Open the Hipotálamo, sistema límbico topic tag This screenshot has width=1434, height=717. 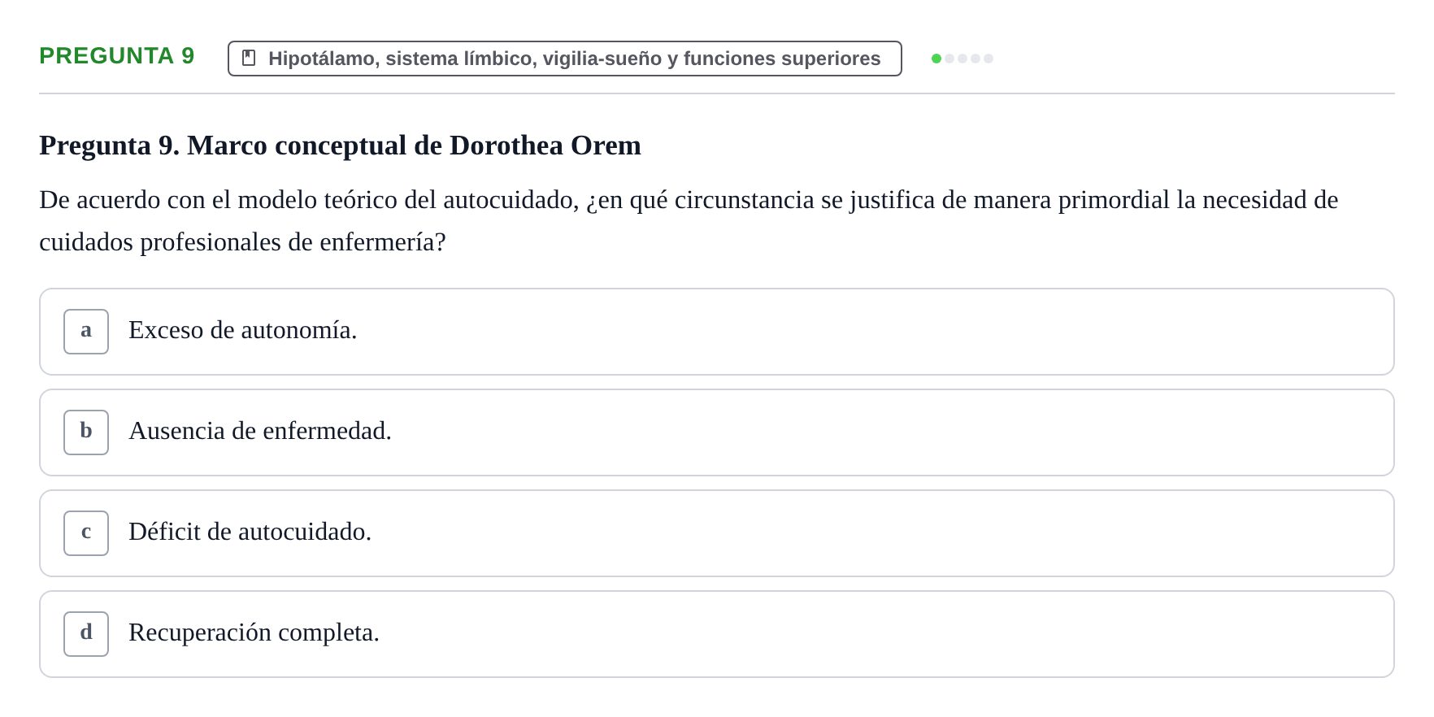click(565, 59)
